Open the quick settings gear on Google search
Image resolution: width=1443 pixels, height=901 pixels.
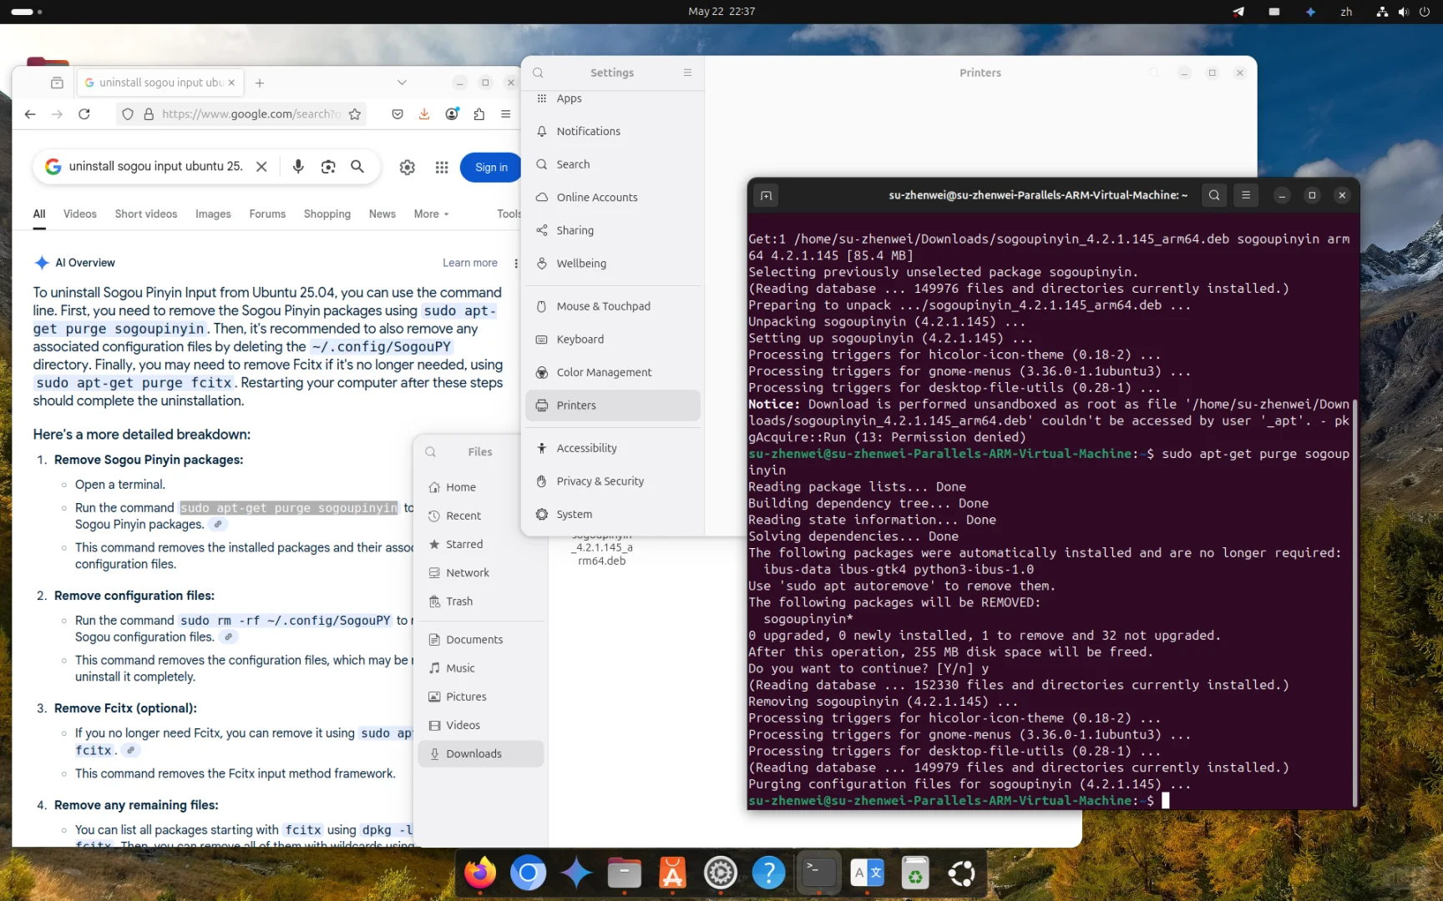(x=407, y=167)
